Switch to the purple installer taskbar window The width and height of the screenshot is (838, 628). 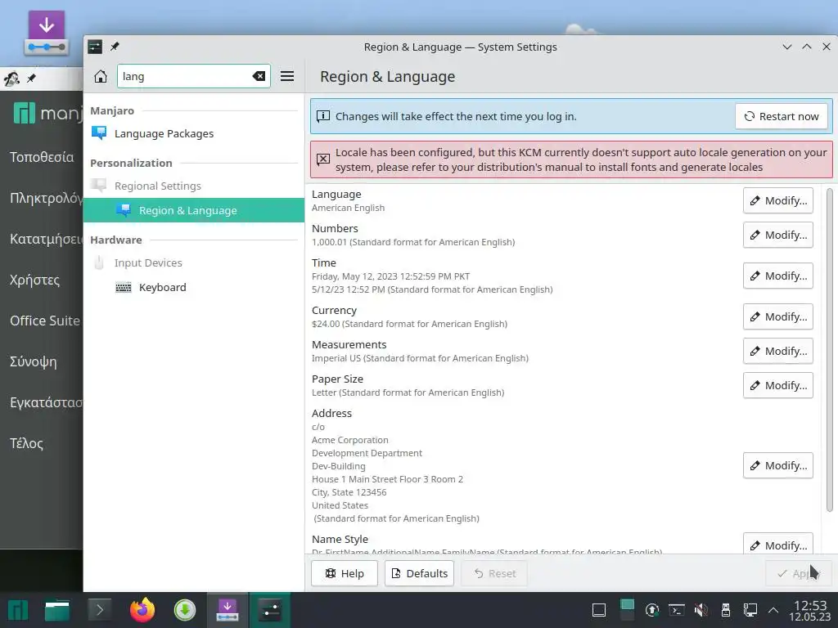click(228, 610)
